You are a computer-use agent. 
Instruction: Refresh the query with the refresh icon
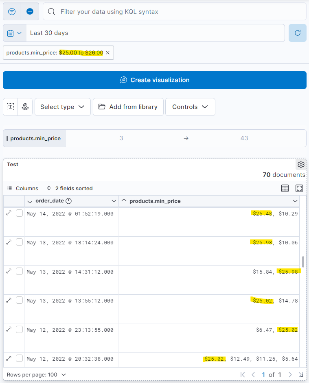click(x=298, y=33)
